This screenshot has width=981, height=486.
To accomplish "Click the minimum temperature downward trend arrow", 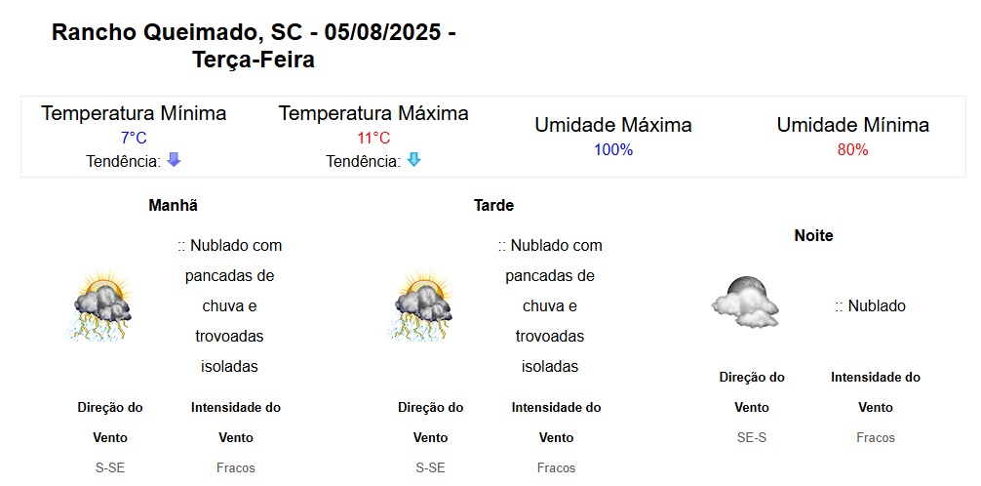I will tap(174, 160).
